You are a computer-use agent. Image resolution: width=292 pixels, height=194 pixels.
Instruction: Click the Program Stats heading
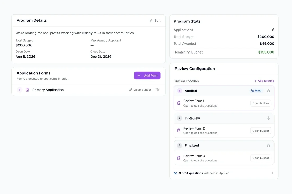(x=187, y=21)
